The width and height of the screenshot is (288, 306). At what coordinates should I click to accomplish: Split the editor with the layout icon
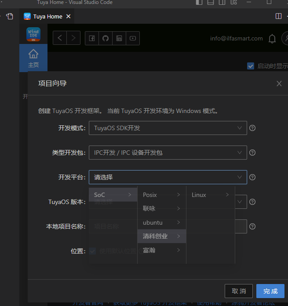point(278,16)
